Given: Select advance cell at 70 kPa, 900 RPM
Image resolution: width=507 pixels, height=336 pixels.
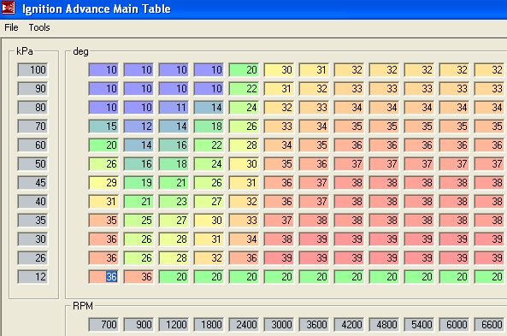Looking at the screenshot, I should click(x=139, y=127).
